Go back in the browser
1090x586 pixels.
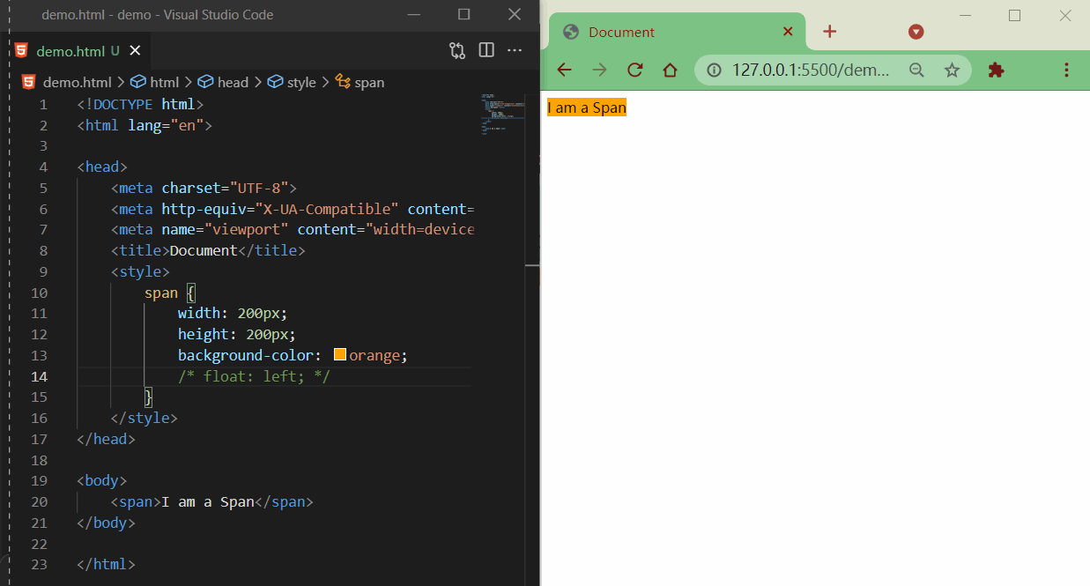[x=565, y=70]
